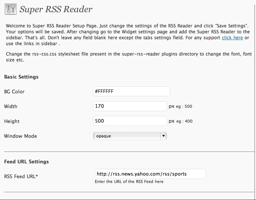Image resolution: width=256 pixels, height=200 pixels.
Task: Open the Window Mode dropdown
Action: (130, 136)
